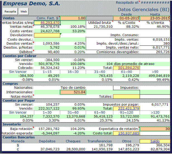The height and width of the screenshot is (154, 172).
Task: Click the Saldo column header link
Action: 155,141
